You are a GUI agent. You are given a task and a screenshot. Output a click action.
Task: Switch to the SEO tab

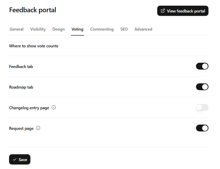click(x=124, y=29)
